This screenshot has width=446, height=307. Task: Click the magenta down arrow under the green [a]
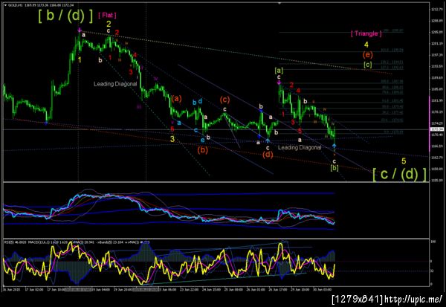point(279,83)
